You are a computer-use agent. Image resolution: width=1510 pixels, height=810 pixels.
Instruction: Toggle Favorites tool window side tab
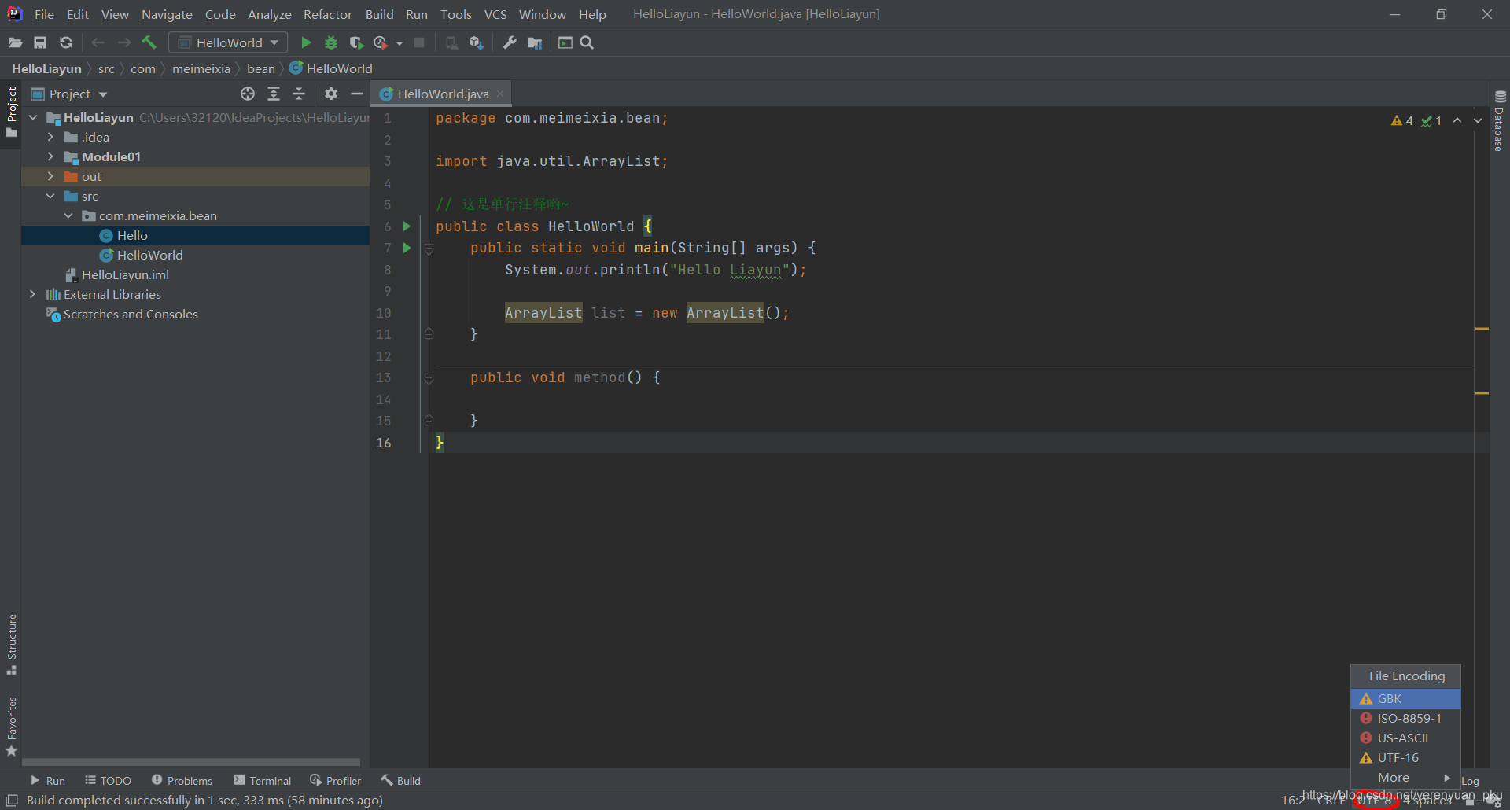[11, 727]
